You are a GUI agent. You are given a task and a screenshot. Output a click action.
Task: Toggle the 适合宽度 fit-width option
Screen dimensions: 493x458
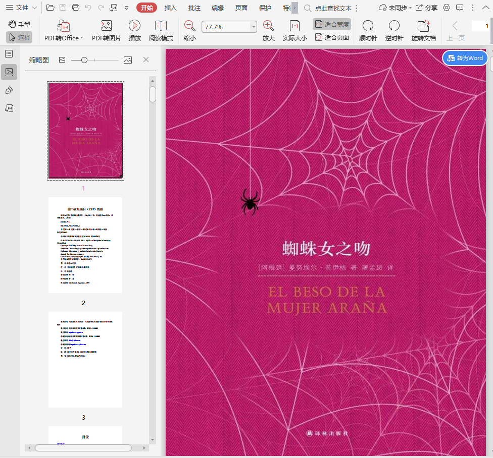click(x=332, y=24)
